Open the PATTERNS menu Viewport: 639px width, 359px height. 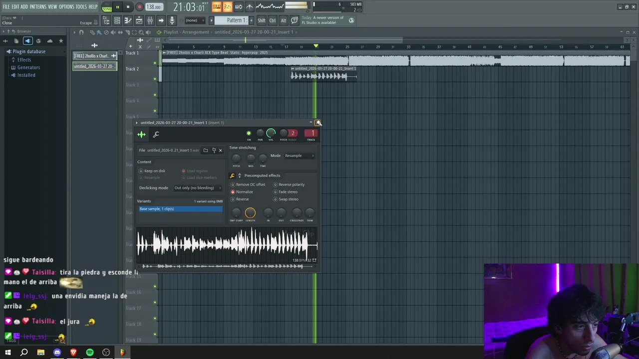click(38, 7)
